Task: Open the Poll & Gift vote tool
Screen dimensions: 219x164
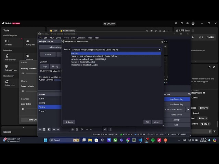Action: pos(11,68)
